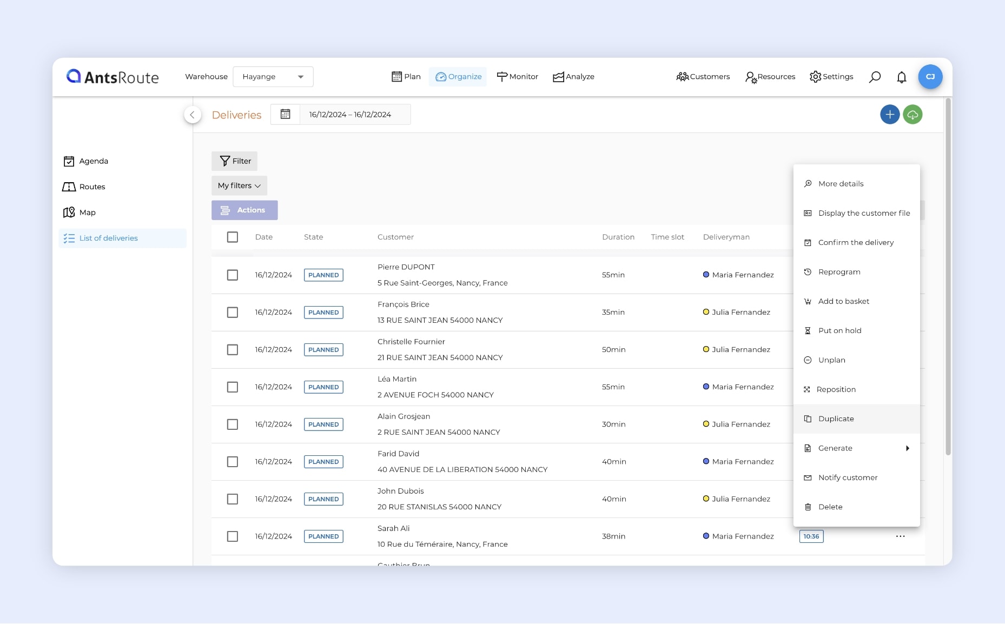This screenshot has height=624, width=1005.
Task: Open the CJ user profile avatar
Action: pos(930,77)
